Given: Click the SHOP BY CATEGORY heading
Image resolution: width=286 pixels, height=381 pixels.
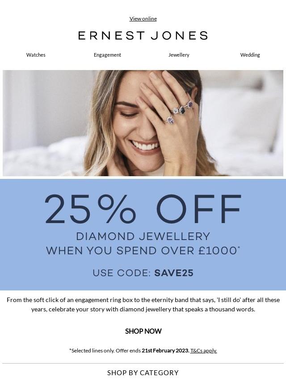Looking at the screenshot, I should coord(143,373).
